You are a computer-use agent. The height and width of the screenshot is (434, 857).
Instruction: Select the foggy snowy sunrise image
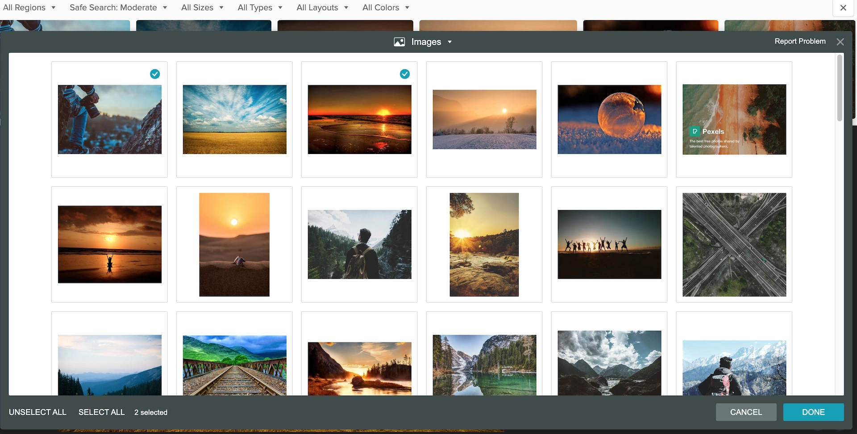pyautogui.click(x=484, y=119)
